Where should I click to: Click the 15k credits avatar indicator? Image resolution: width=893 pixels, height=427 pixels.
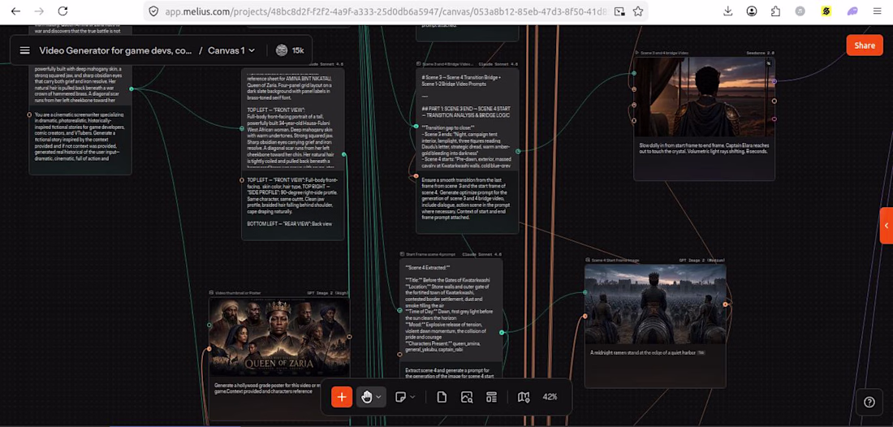click(x=290, y=50)
